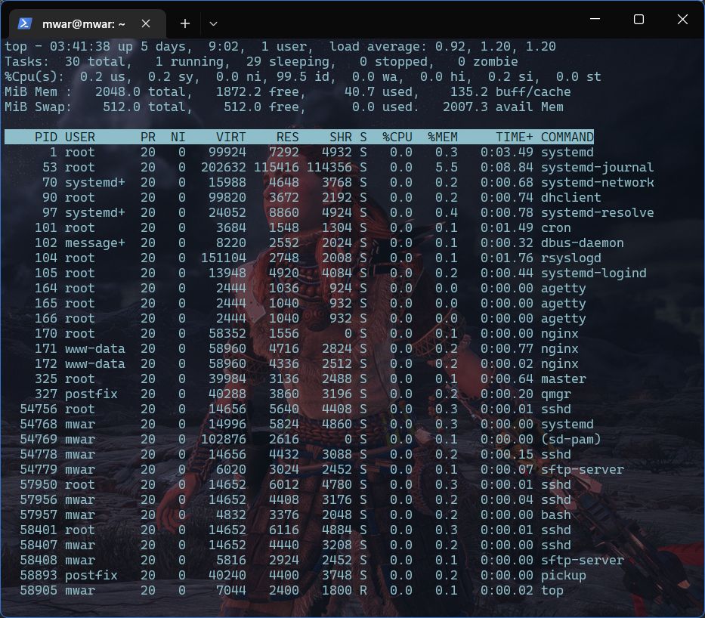The image size is (705, 618).
Task: Click the dbus-daemon command text
Action: pos(583,243)
